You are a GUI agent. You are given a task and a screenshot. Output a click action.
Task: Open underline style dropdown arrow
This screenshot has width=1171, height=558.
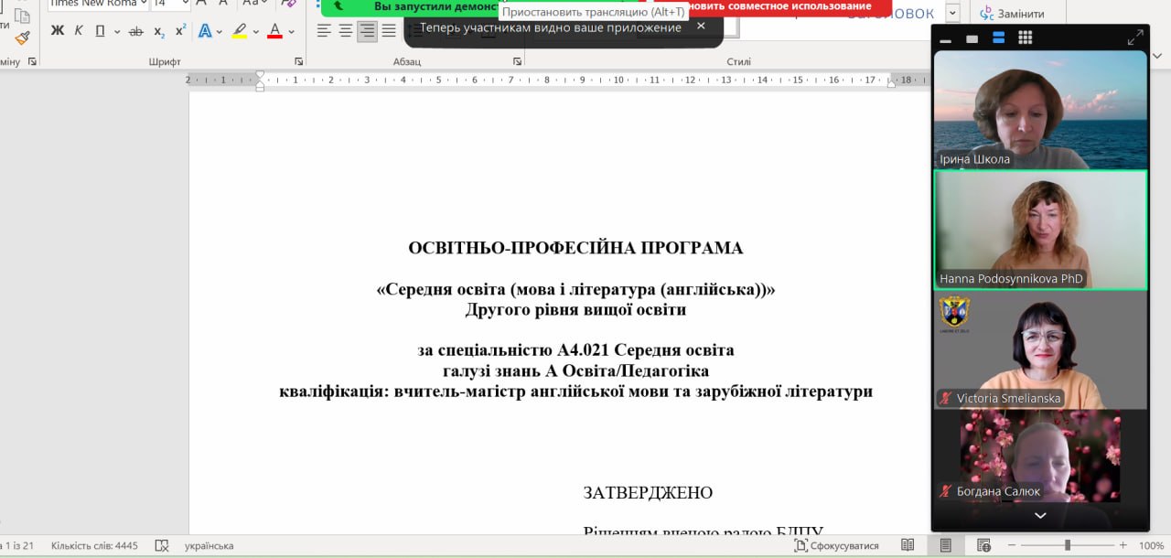[117, 31]
